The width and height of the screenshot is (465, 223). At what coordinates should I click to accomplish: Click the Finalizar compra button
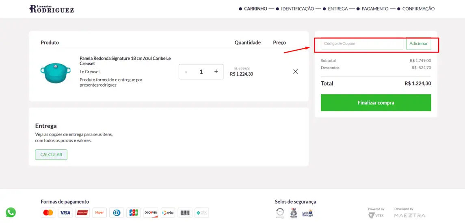376,103
